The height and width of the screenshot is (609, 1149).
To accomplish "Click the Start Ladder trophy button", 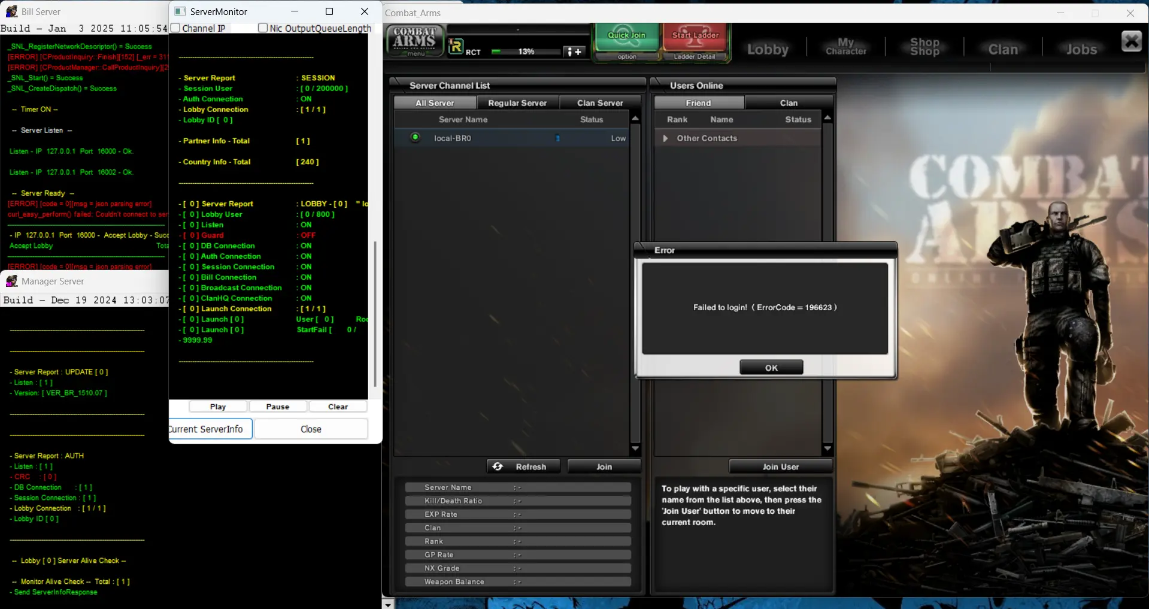I will [695, 37].
